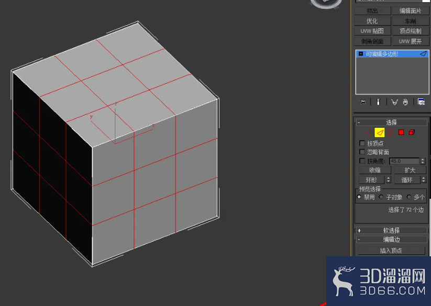
Task: Click the 循环 loop selection button
Action: [407, 180]
